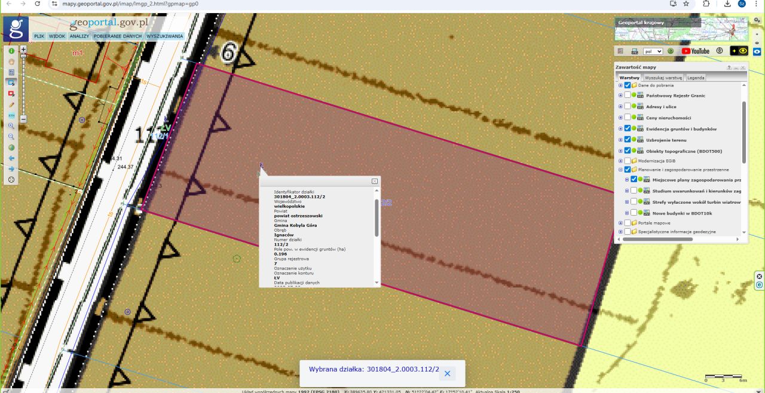
Task: Click the globe full extent icon
Action: coord(11,148)
